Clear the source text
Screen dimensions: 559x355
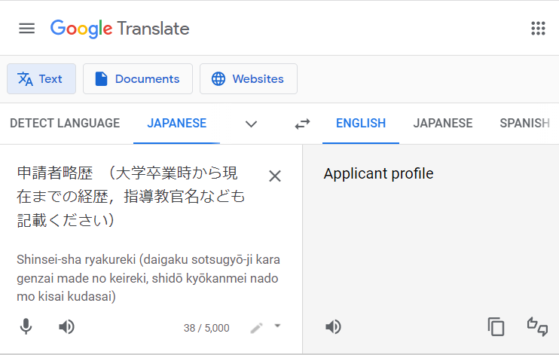274,176
